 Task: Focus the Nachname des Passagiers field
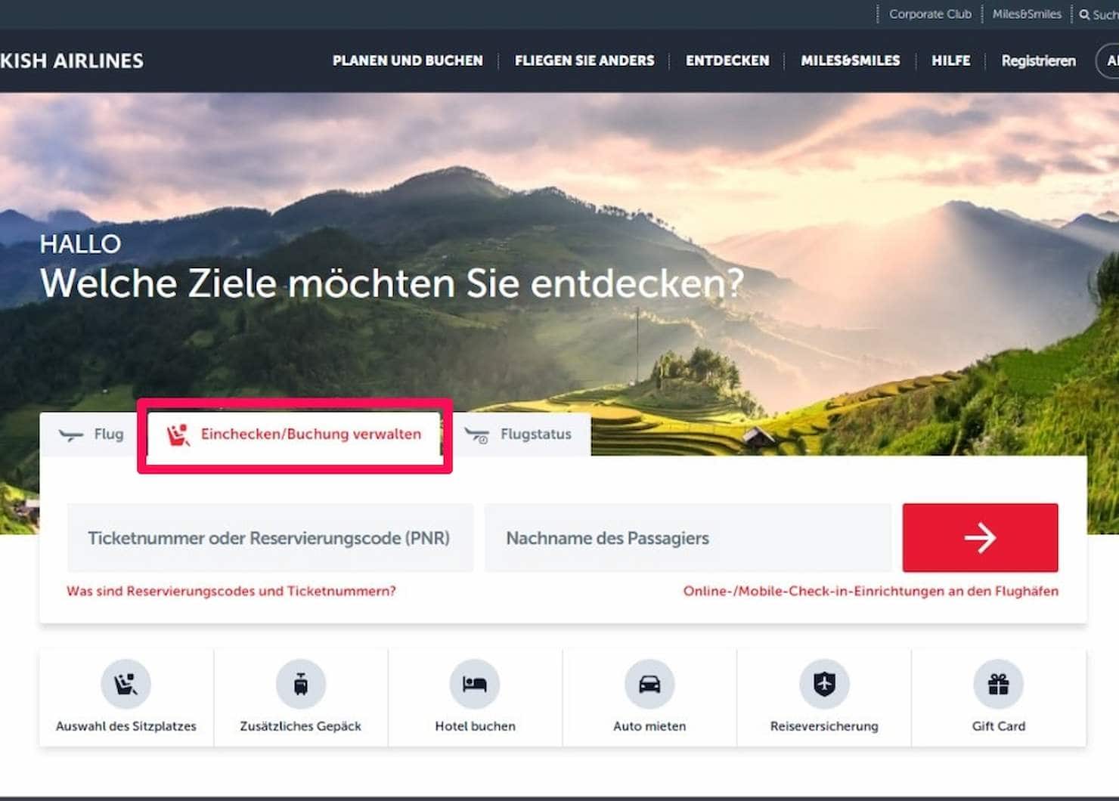point(687,537)
